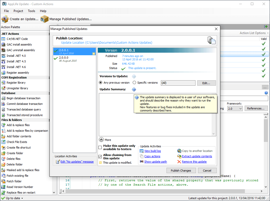
Task: Click the Show update path link
Action: point(155,162)
